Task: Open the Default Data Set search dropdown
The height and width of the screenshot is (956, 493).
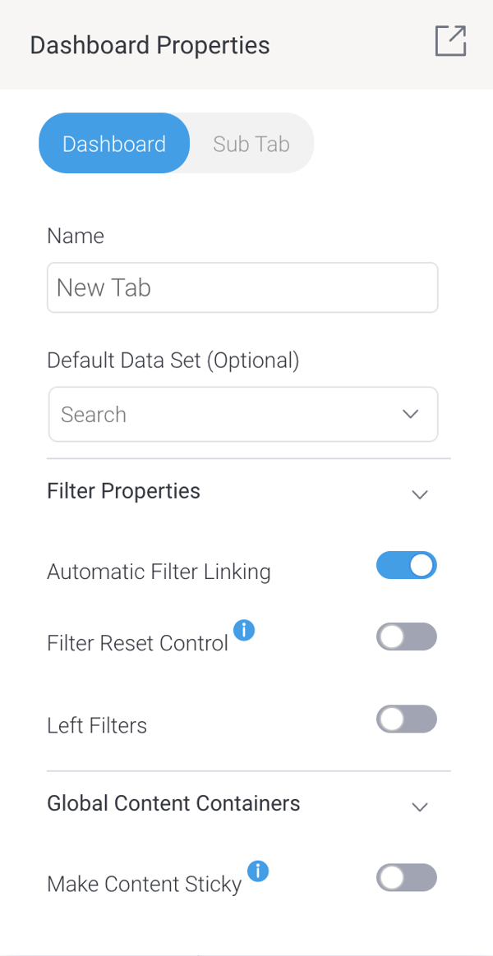Action: click(242, 414)
